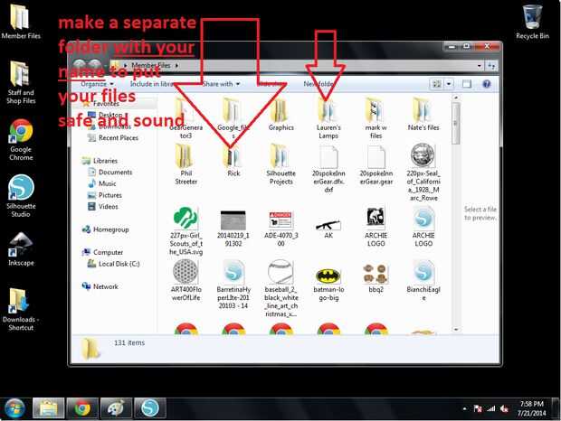Viewport: 561px width, 421px height.
Task: Open the Action Center flag tray icon
Action: coord(477,408)
